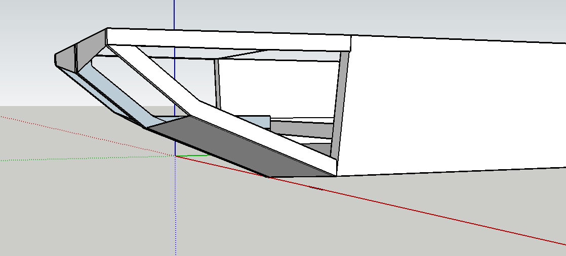Select the dotted green axis line
This screenshot has height=256, width=566.
[76, 158]
